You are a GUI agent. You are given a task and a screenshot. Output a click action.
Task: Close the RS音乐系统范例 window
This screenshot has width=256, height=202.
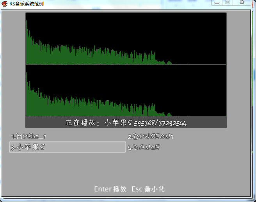click(242, 2)
